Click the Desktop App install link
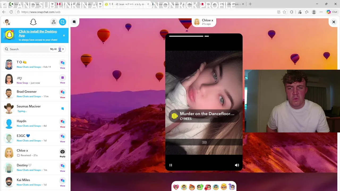 (38, 33)
